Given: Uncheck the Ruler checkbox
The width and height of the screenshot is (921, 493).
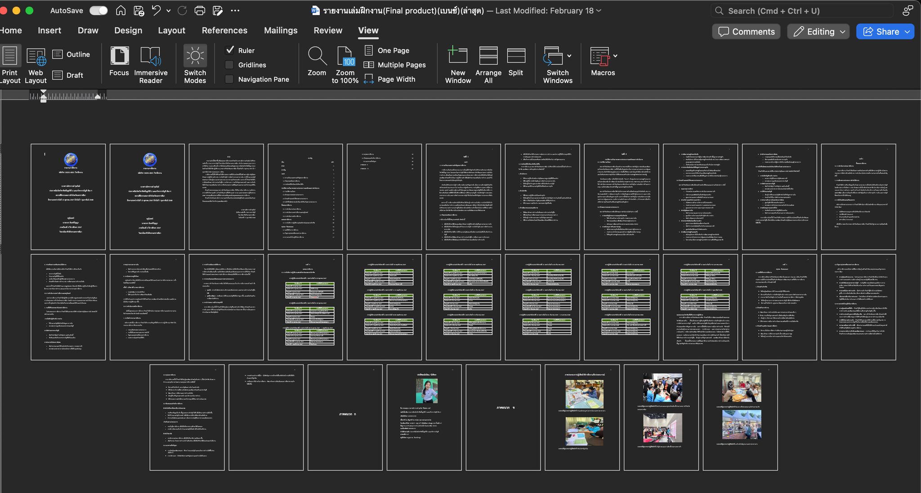Looking at the screenshot, I should (230, 50).
